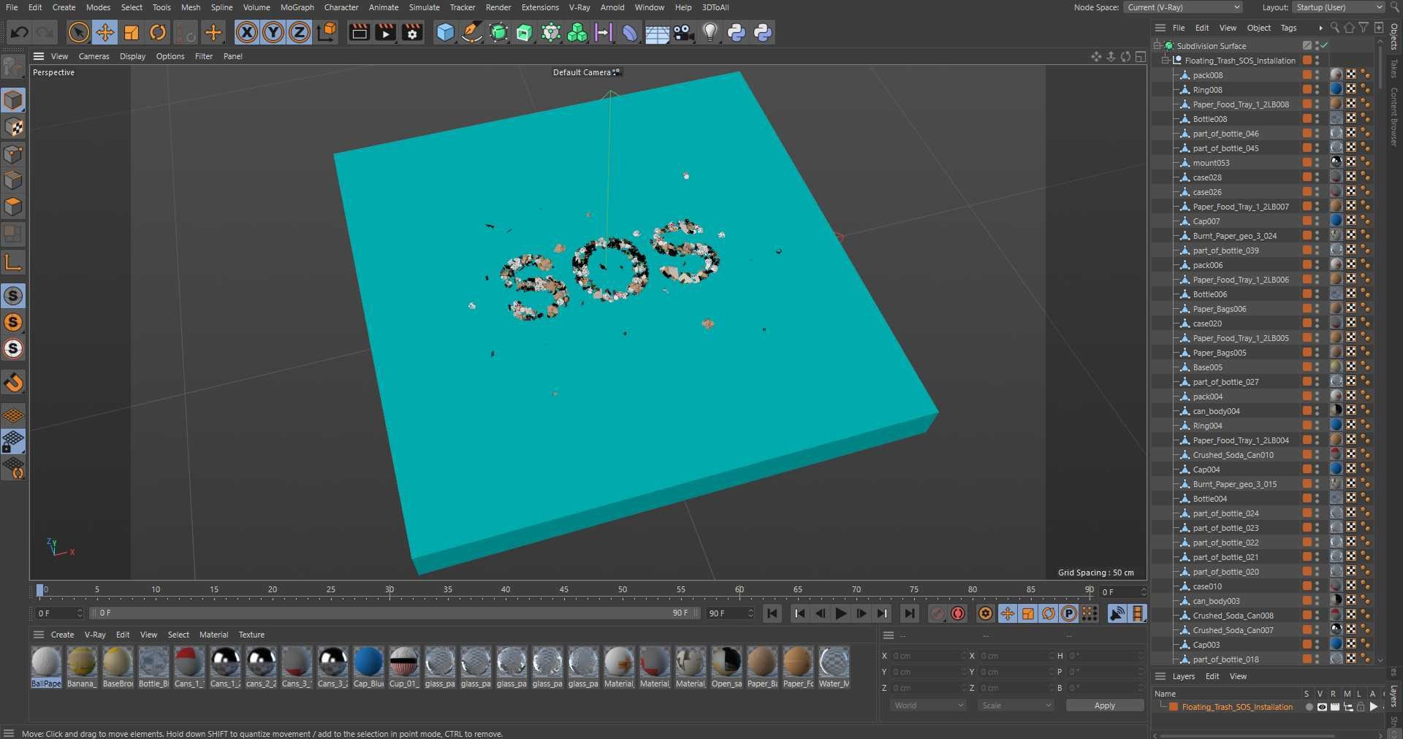This screenshot has width=1403, height=739.
Task: Click the search icon in Objects panel
Action: 1334,28
